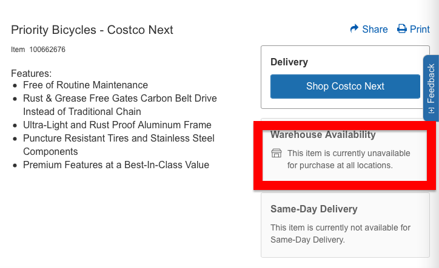This screenshot has height=268, width=439.
Task: Click the Features: label
Action: tap(31, 73)
